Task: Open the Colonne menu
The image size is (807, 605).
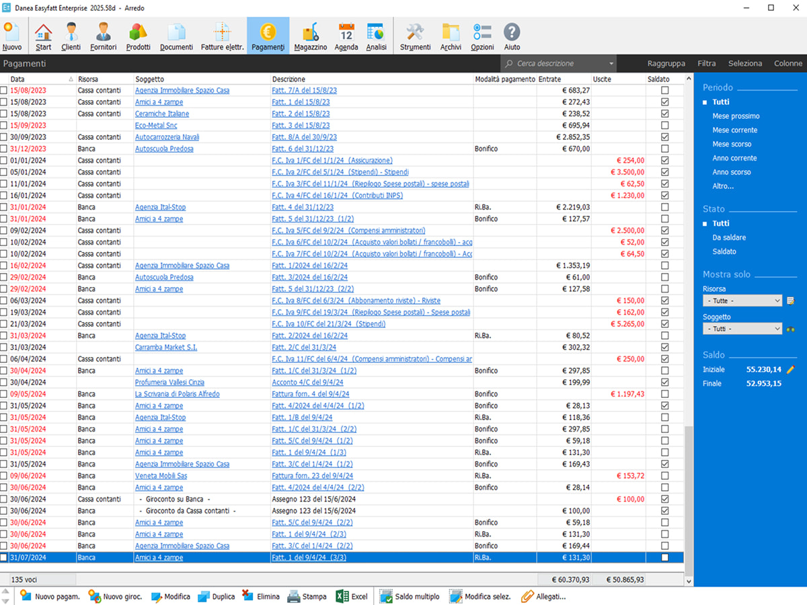Action: point(787,64)
